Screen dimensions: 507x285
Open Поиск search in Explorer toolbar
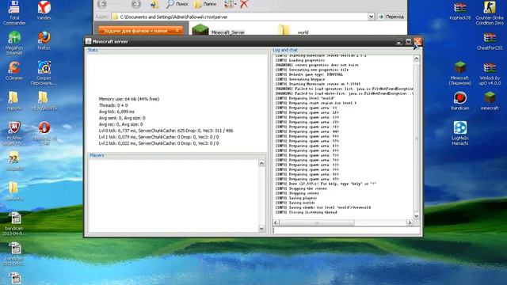[177, 4]
